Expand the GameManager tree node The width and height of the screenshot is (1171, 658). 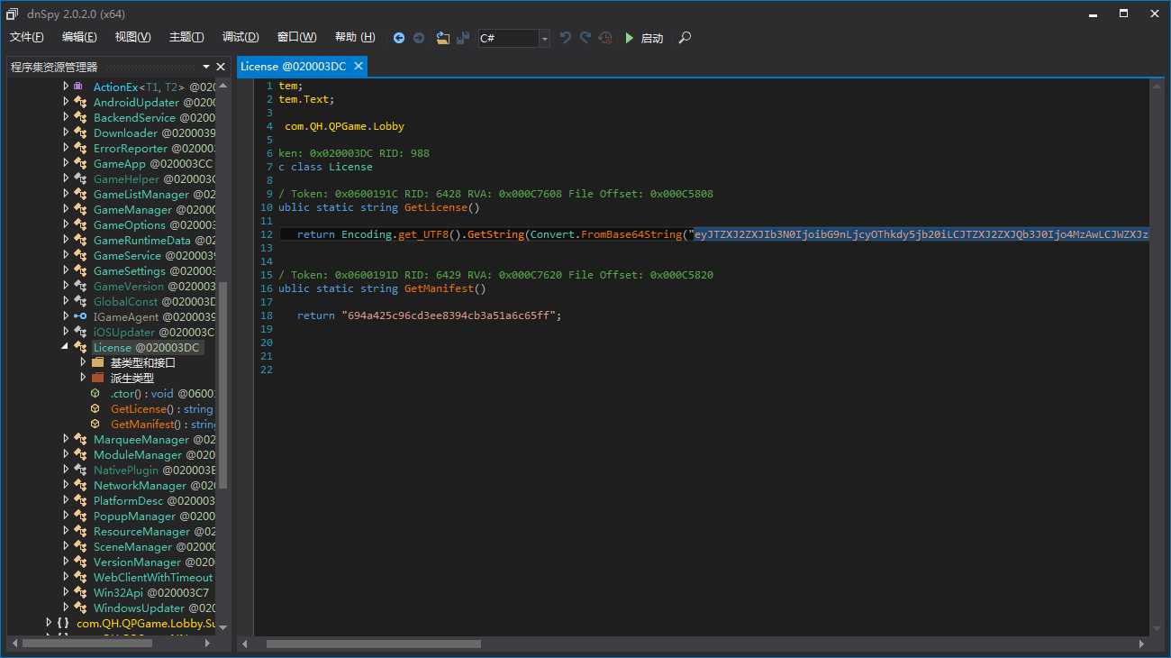click(65, 209)
